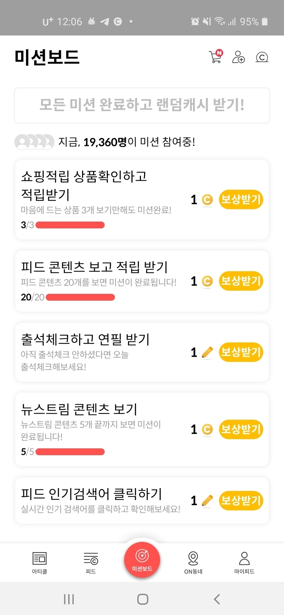Tap the 20/20 feed progress bar
Image resolution: width=284 pixels, height=615 pixels.
click(80, 297)
